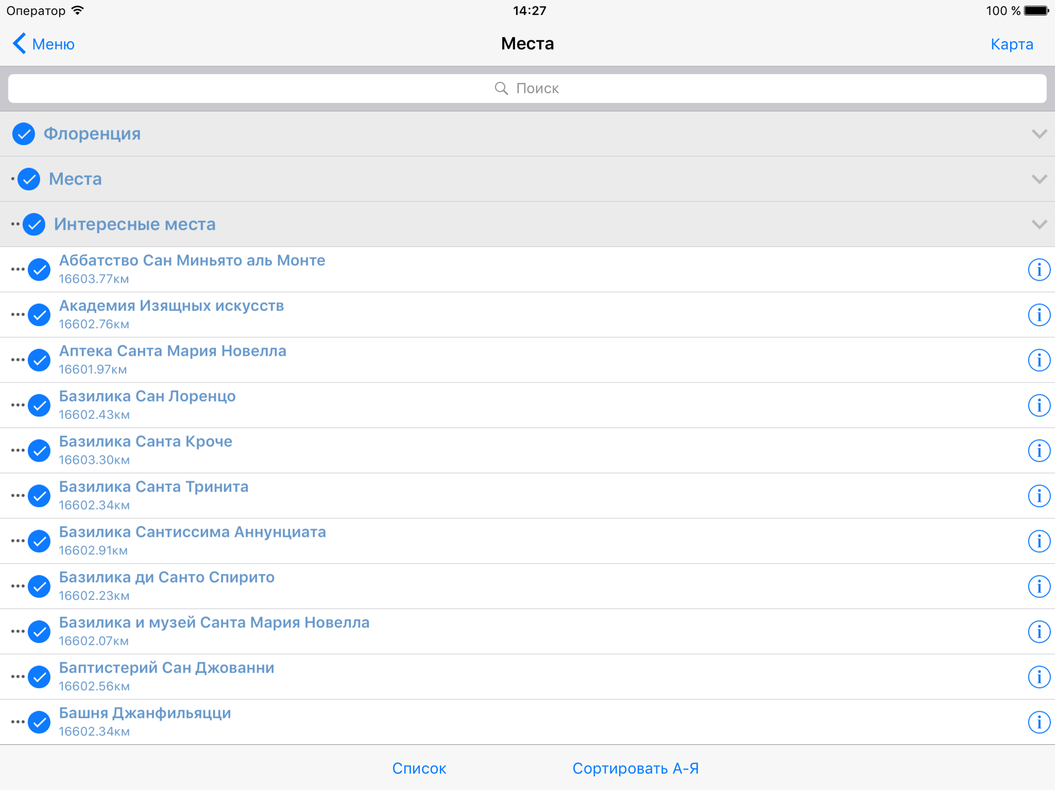Viewport: 1055px width, 790px height.
Task: Choose Сортировать А-Я option
Action: (635, 768)
